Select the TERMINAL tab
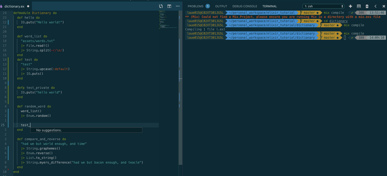This screenshot has height=176, width=387. coord(269,6)
